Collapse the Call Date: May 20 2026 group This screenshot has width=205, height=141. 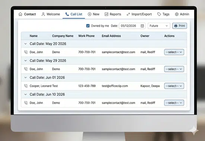click(26, 44)
